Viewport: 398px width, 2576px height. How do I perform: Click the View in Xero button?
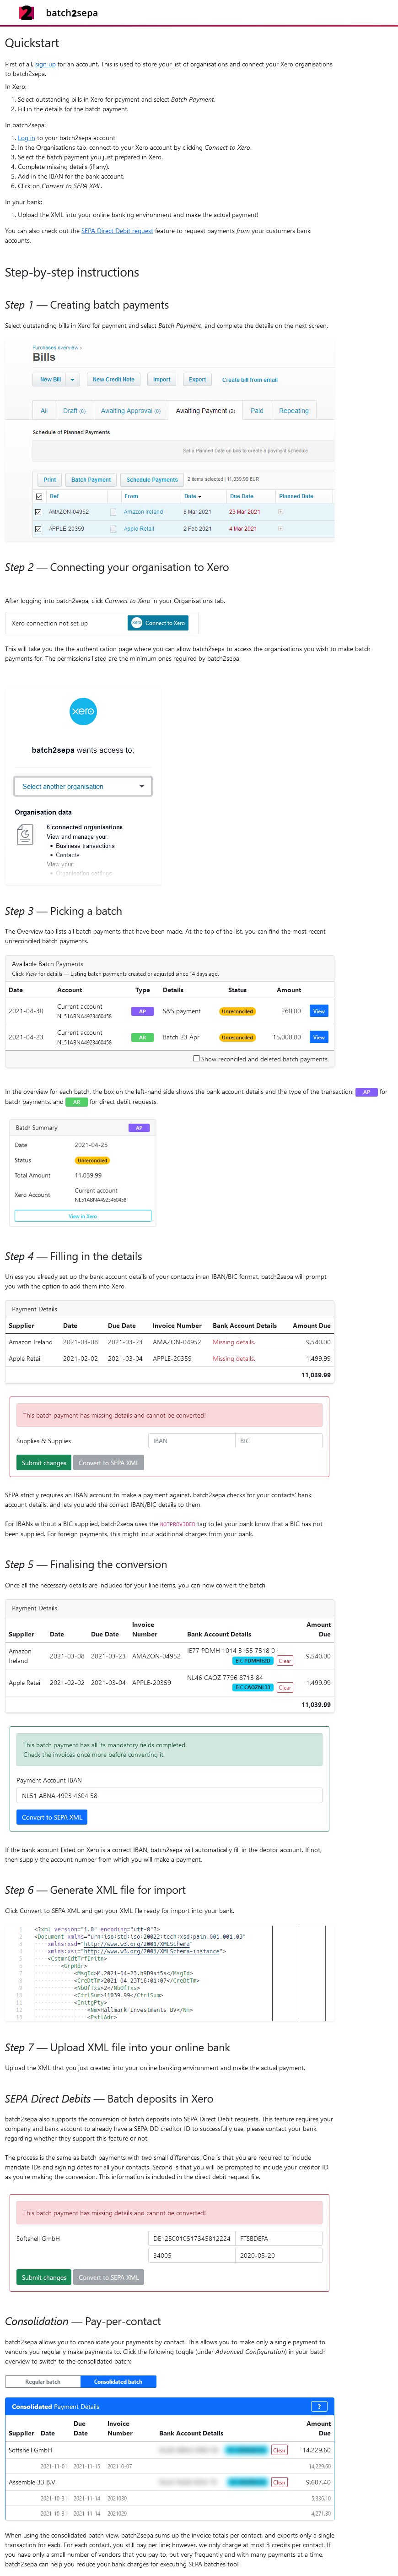(x=83, y=1216)
